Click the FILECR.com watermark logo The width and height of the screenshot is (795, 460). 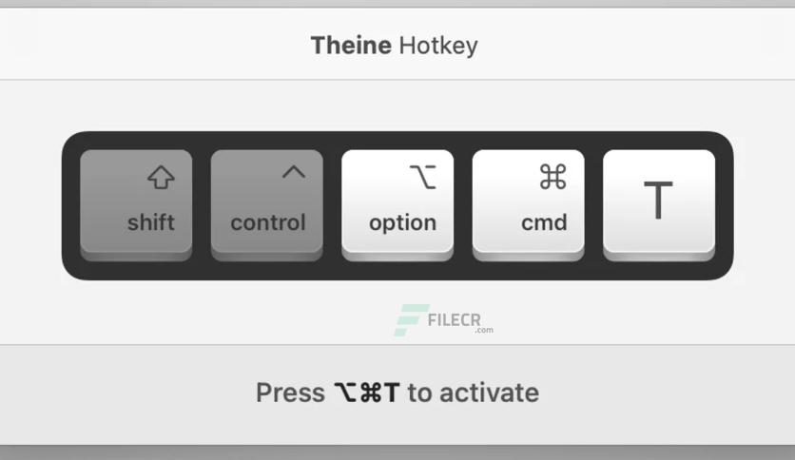click(x=444, y=320)
